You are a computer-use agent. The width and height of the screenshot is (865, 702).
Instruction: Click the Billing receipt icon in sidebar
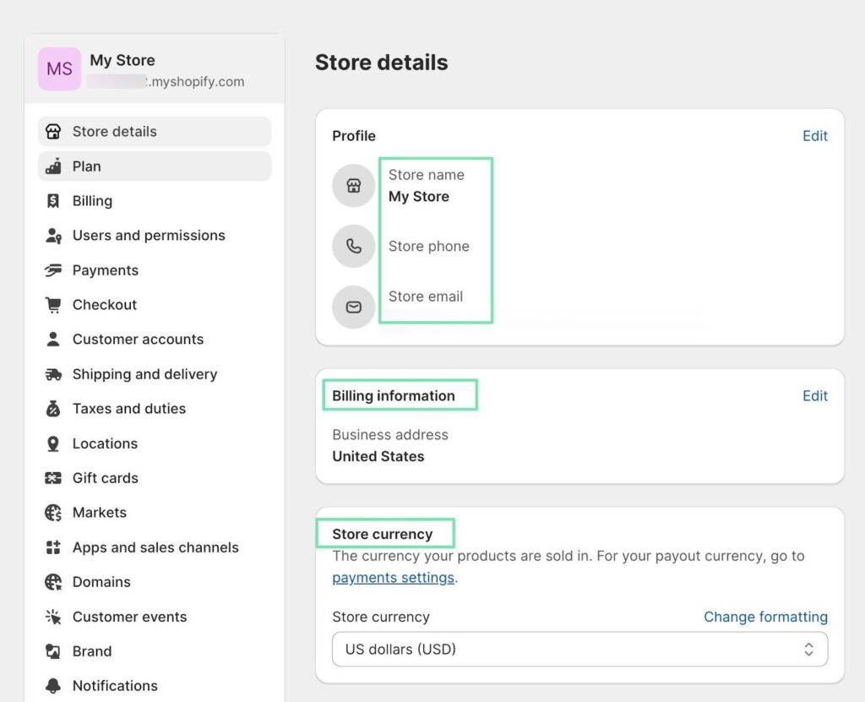point(53,201)
